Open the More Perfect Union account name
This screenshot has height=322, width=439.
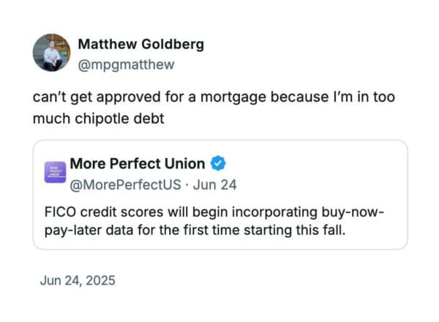pyautogui.click(x=137, y=163)
